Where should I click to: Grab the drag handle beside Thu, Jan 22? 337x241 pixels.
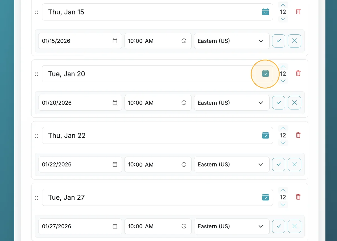[37, 136]
